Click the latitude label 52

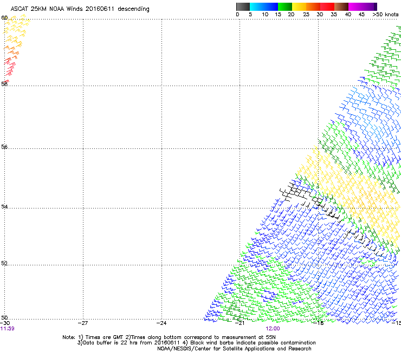pyautogui.click(x=4, y=263)
